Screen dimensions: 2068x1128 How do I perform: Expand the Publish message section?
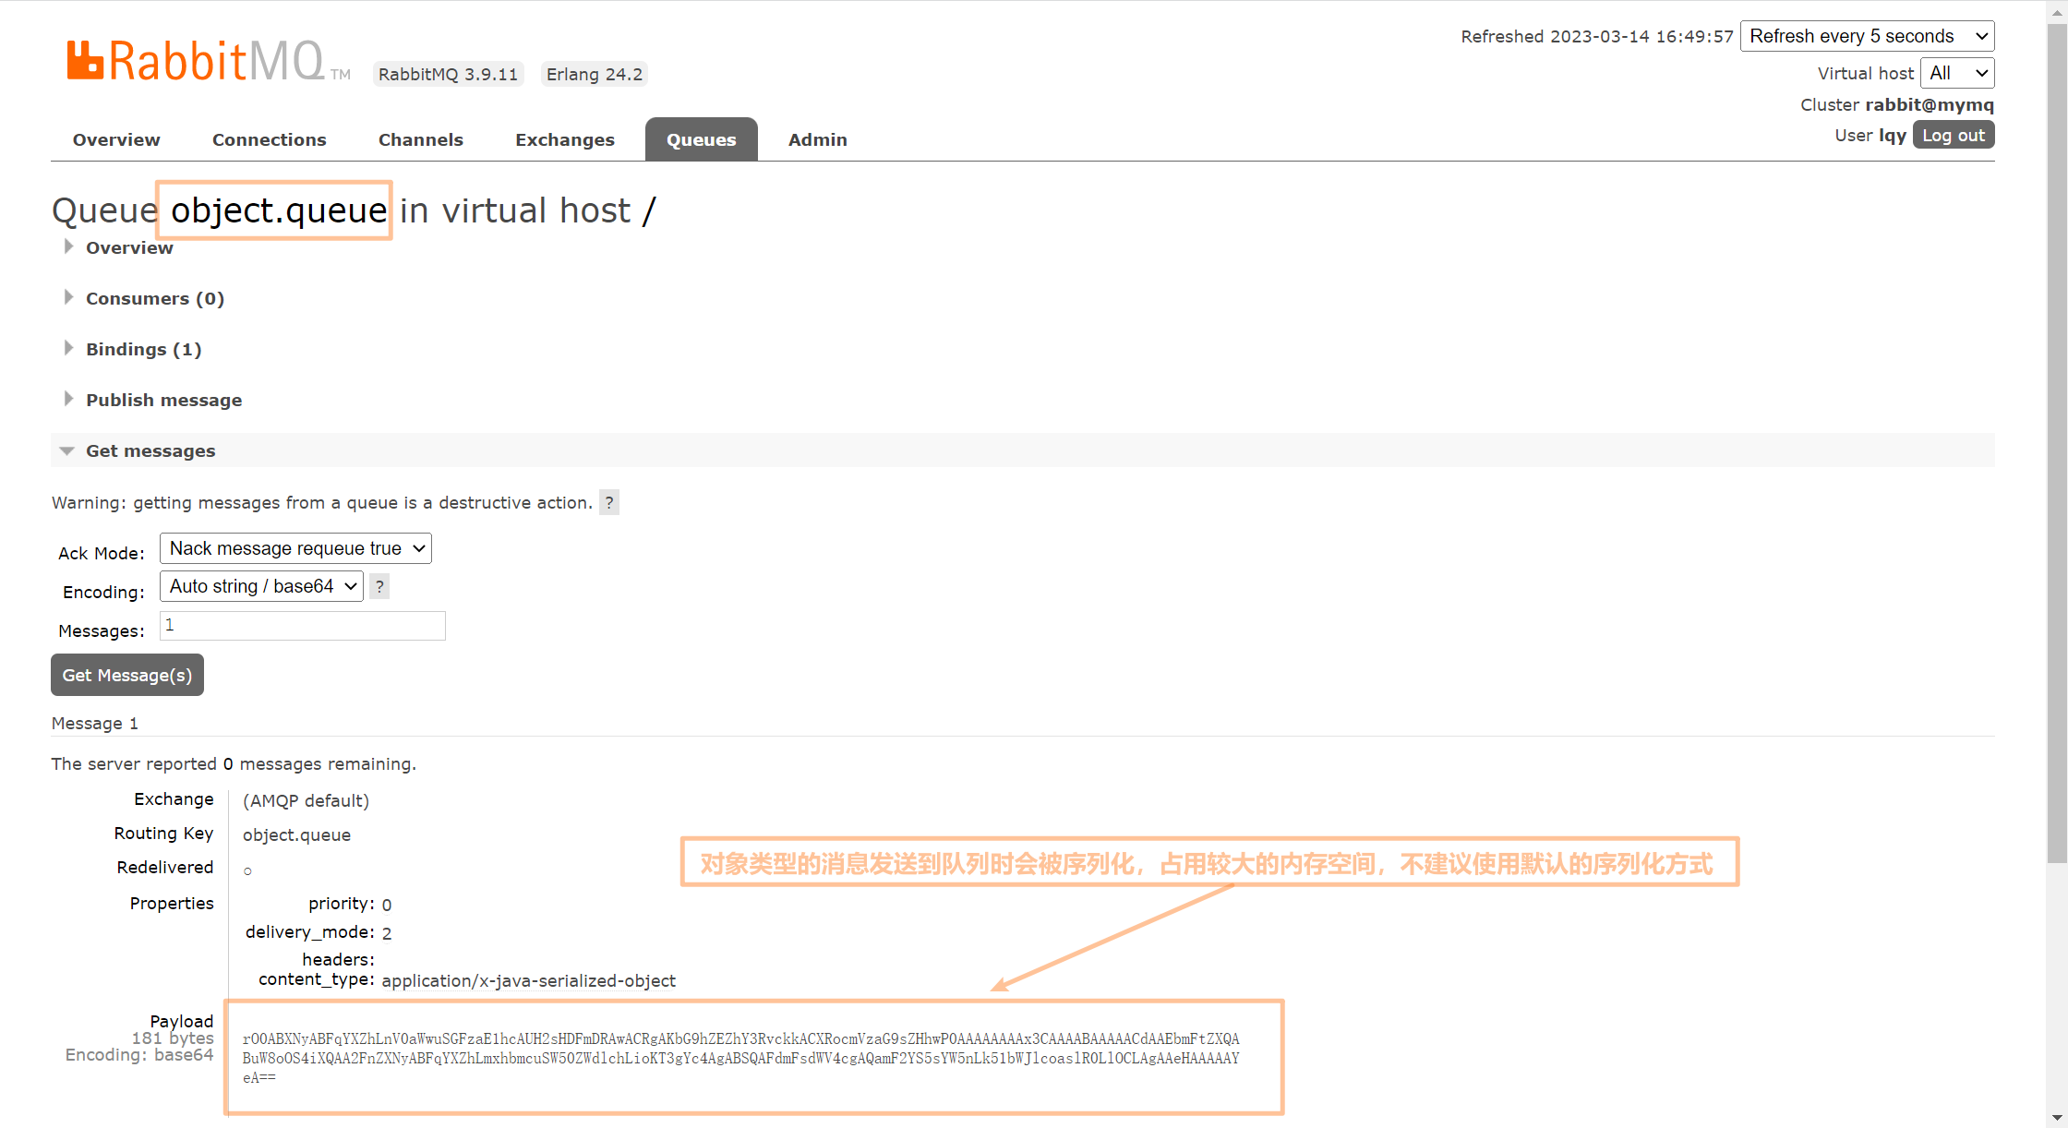click(x=163, y=400)
